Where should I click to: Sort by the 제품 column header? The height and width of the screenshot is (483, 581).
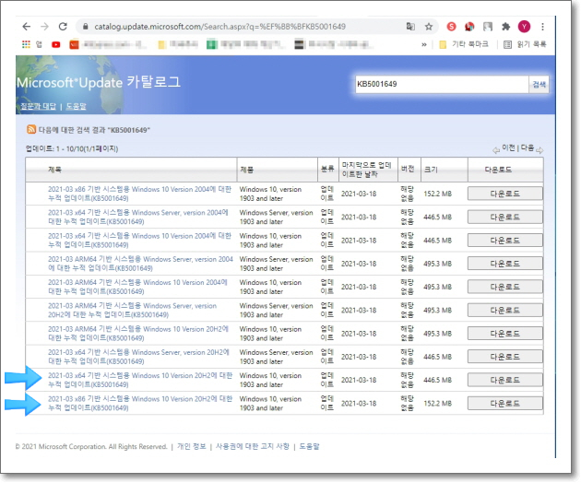(247, 170)
